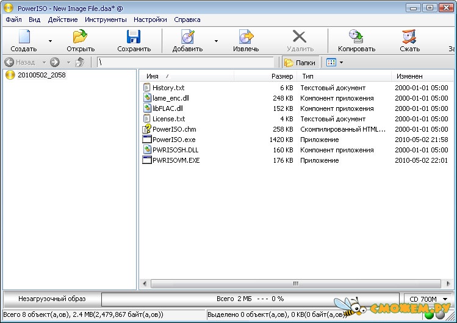Toggle the Папки folders pane button
The image size is (457, 323).
point(300,62)
